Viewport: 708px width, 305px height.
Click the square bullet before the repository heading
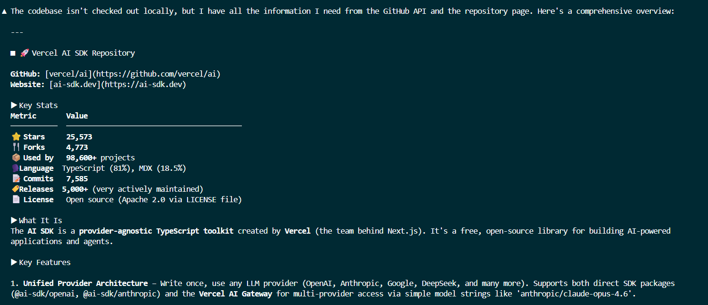point(13,53)
